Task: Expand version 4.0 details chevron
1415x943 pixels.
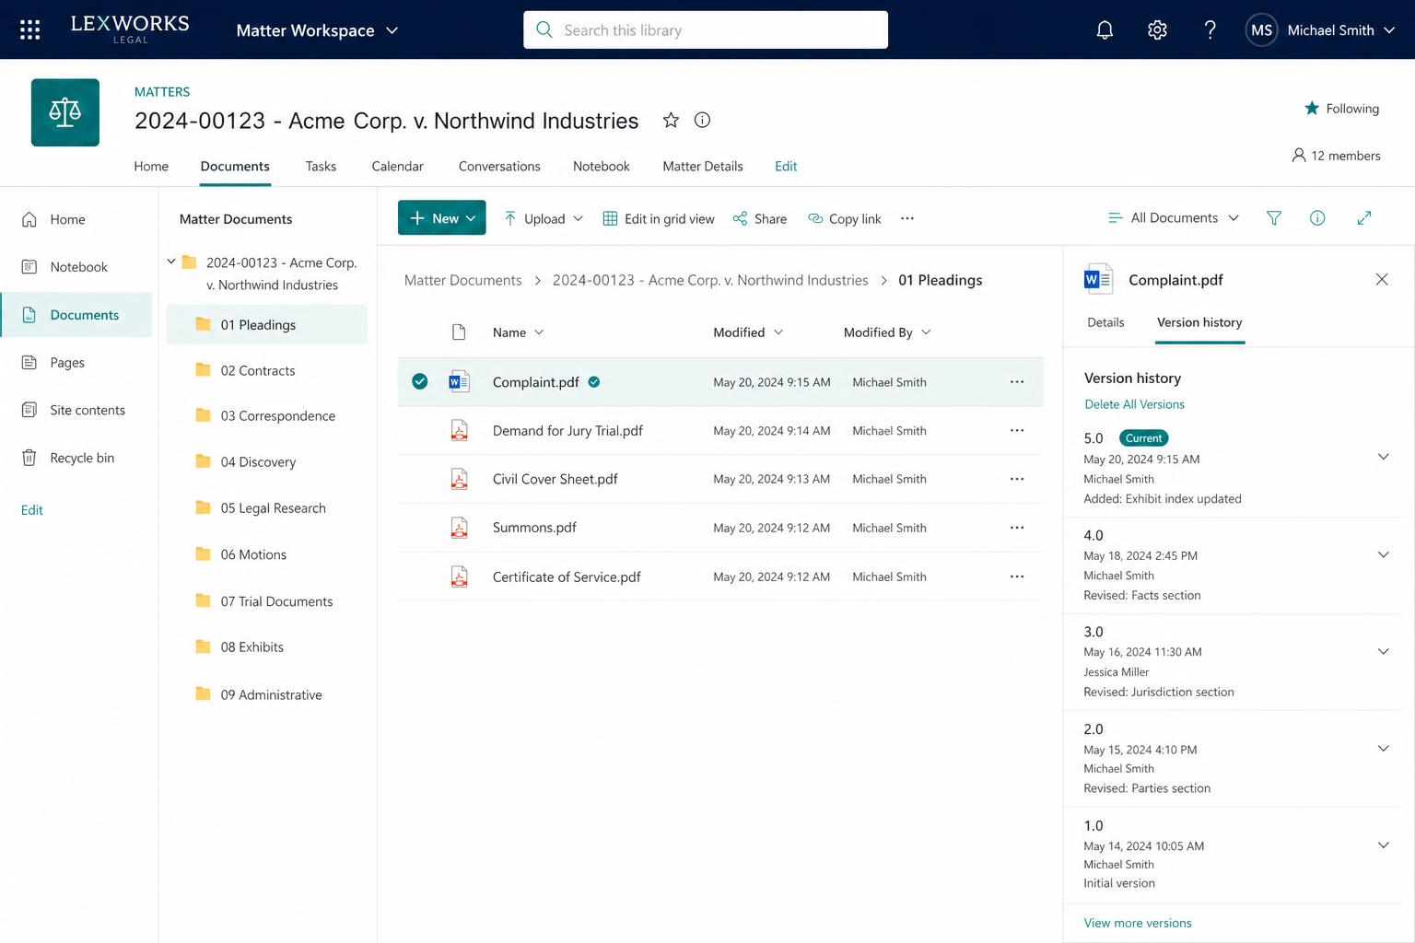Action: 1383,554
